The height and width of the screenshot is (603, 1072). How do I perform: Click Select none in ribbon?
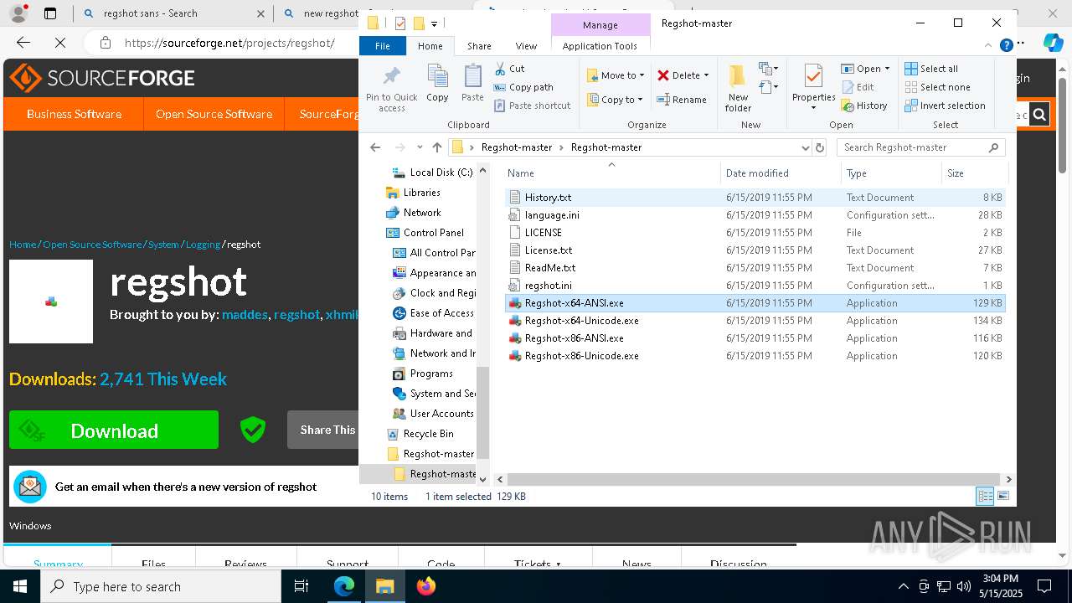pos(937,87)
